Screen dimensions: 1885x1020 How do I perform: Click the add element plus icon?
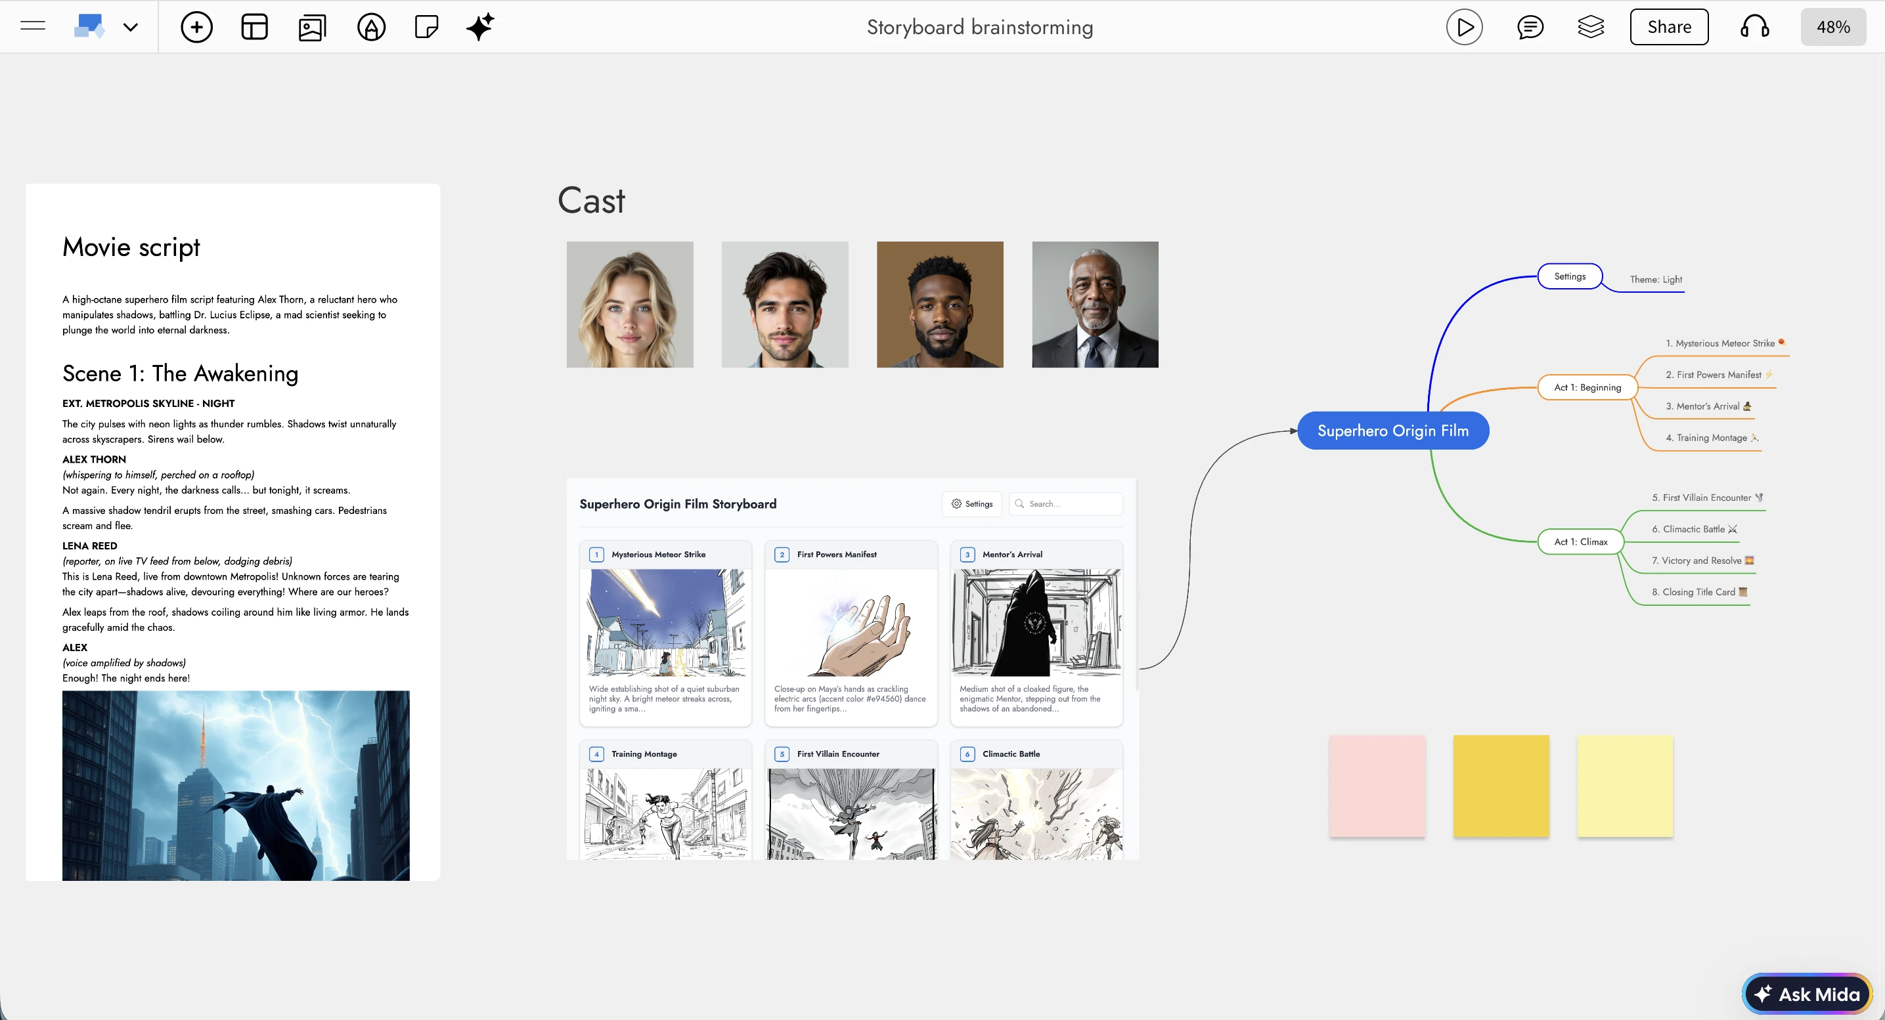point(196,27)
